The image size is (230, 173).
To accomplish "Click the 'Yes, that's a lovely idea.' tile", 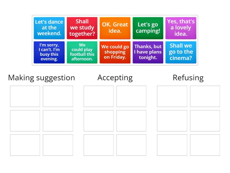I will pyautogui.click(x=181, y=28).
